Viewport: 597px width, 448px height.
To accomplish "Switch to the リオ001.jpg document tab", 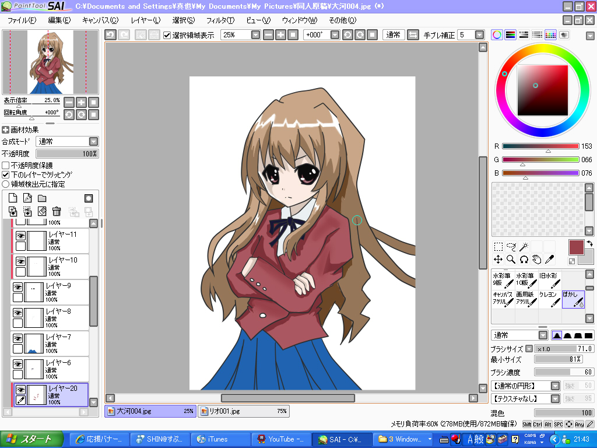I will coord(244,411).
